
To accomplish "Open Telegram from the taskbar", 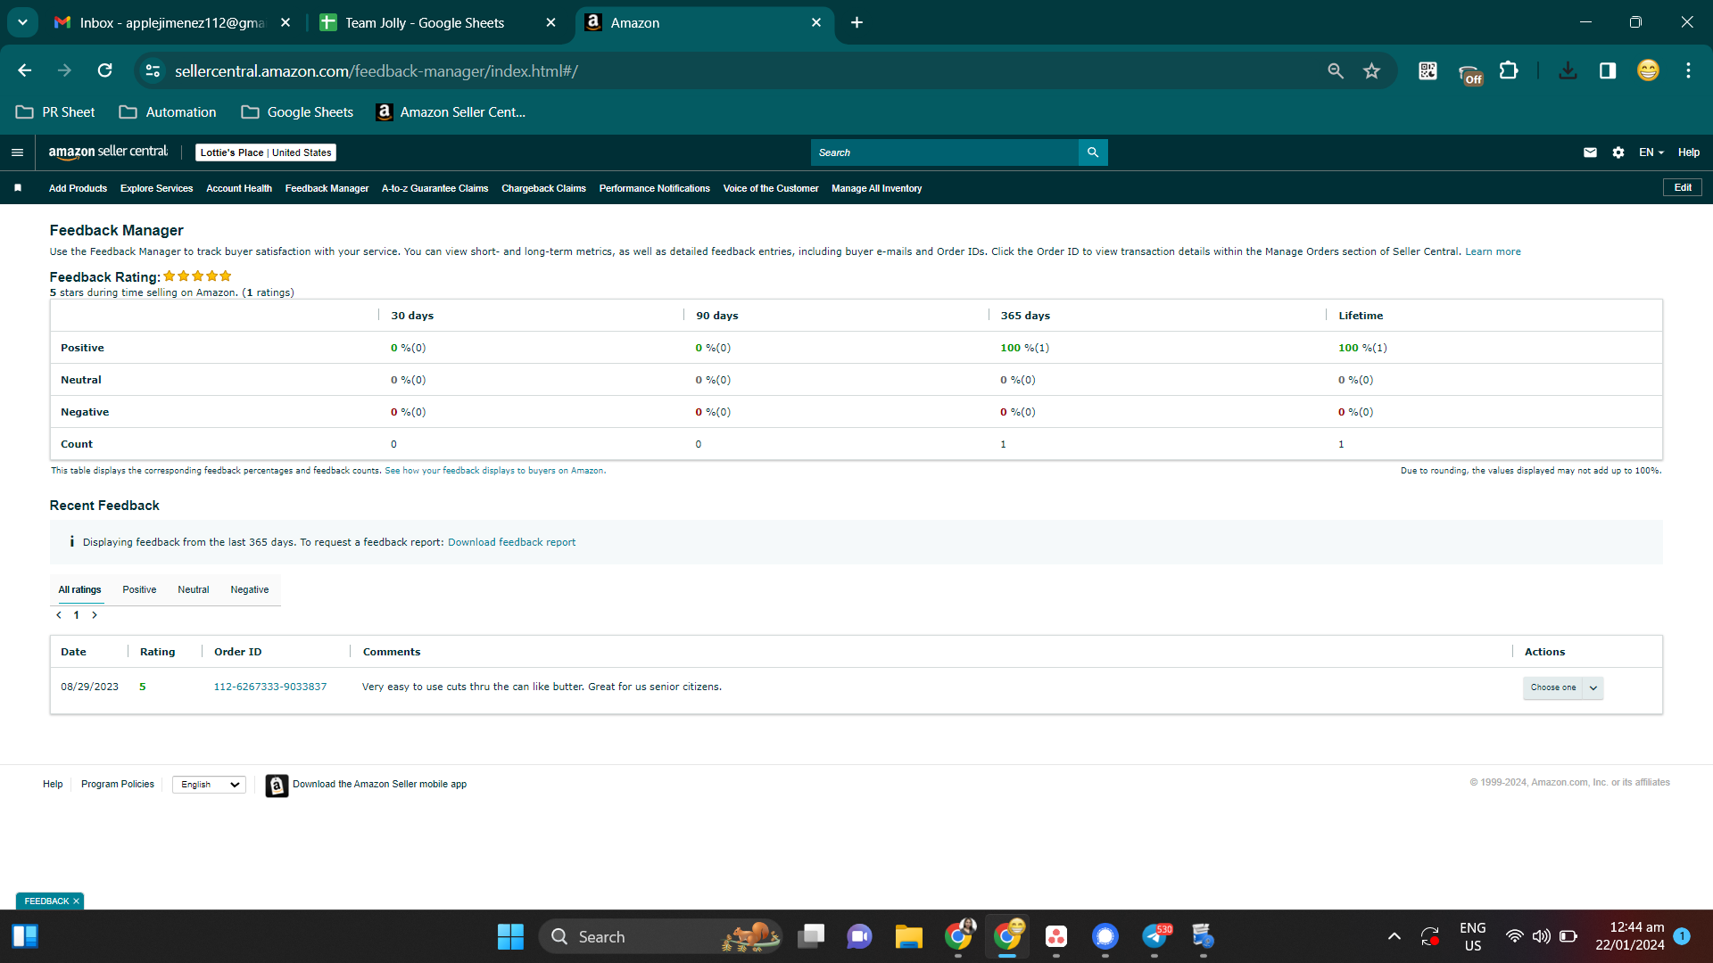I will (x=1154, y=936).
